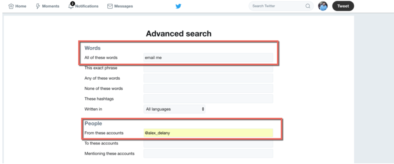This screenshot has height=164, width=394.
Task: Click the All of these words field
Action: pos(208,58)
